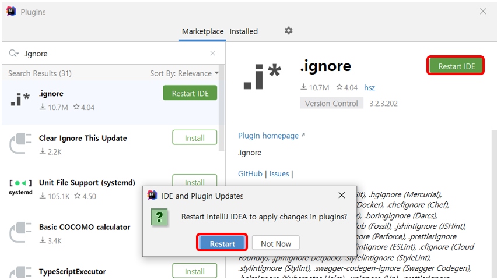Image resolution: width=497 pixels, height=280 pixels.
Task: Clear the .ignore search text
Action: pyautogui.click(x=213, y=54)
